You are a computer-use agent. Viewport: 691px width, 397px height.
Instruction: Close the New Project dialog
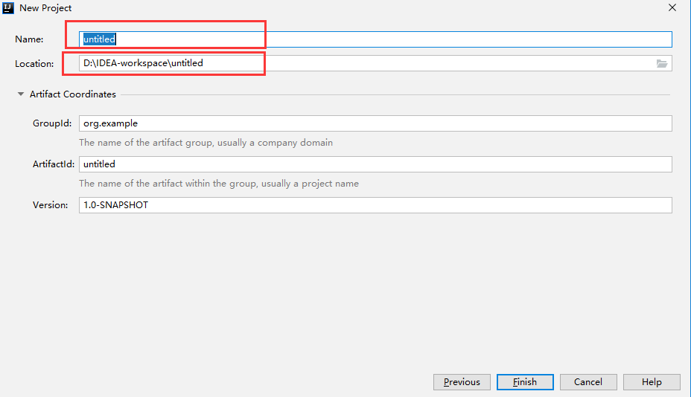click(672, 8)
